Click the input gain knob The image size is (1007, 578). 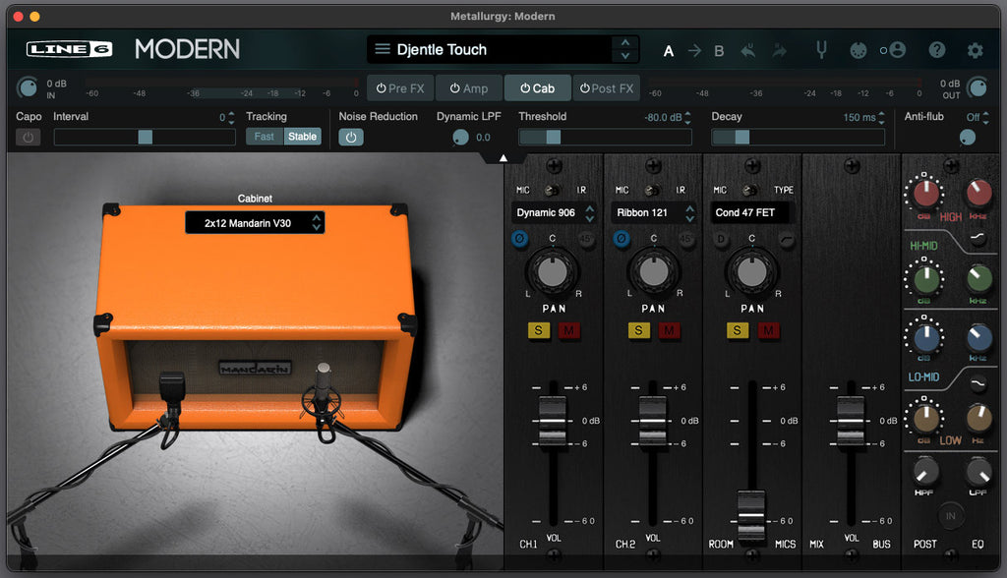27,87
